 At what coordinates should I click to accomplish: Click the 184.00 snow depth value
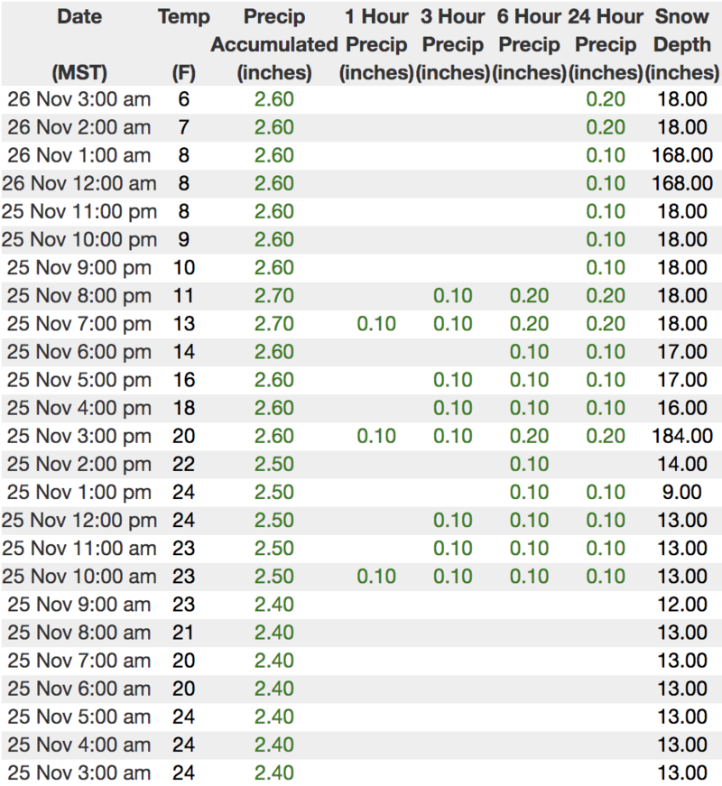point(682,436)
